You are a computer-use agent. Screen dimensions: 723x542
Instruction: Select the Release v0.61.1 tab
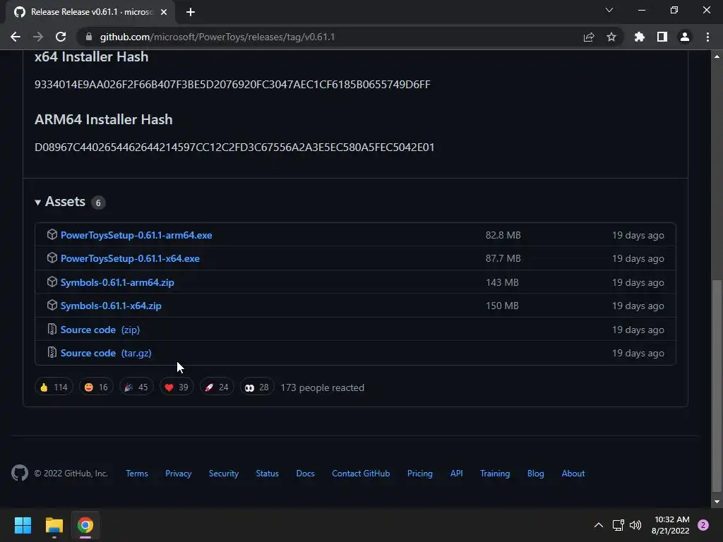click(90, 12)
